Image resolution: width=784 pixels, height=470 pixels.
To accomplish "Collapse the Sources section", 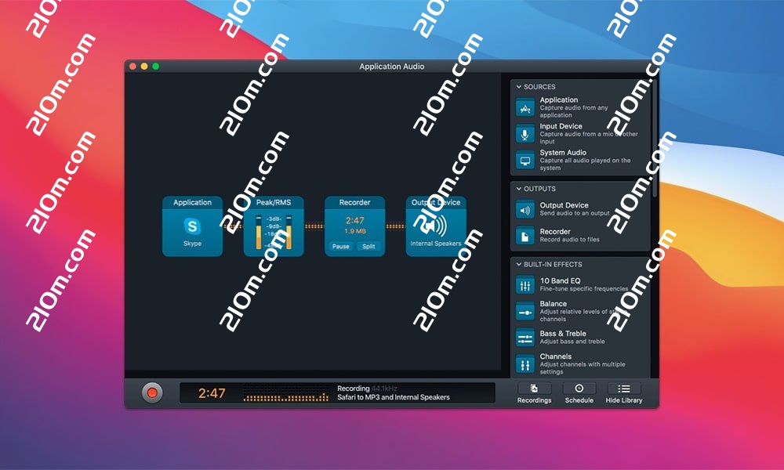I will (x=519, y=87).
